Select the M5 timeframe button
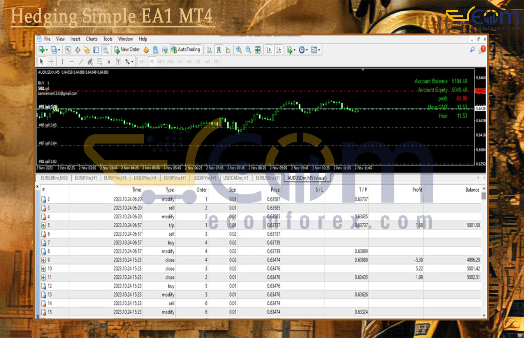The image size is (524, 338). pyautogui.click(x=151, y=62)
